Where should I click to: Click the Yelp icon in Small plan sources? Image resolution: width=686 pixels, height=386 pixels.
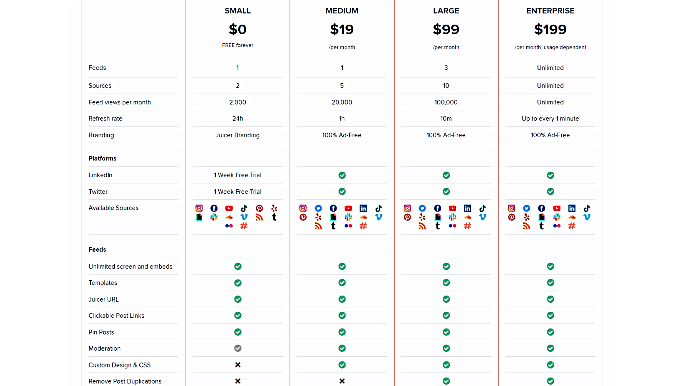tap(274, 208)
